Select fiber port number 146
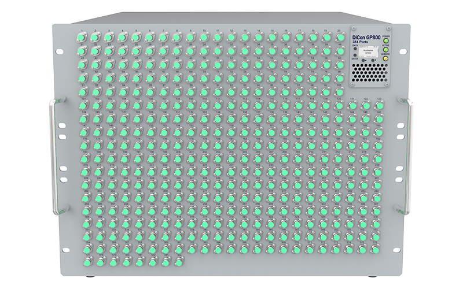Viewport: 463px width, 289px height. 379,119
